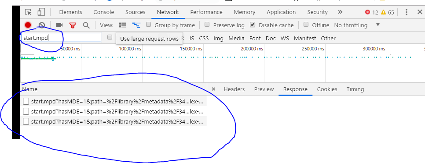
Task: Toggle the device toolbar icon
Action: coord(41,12)
